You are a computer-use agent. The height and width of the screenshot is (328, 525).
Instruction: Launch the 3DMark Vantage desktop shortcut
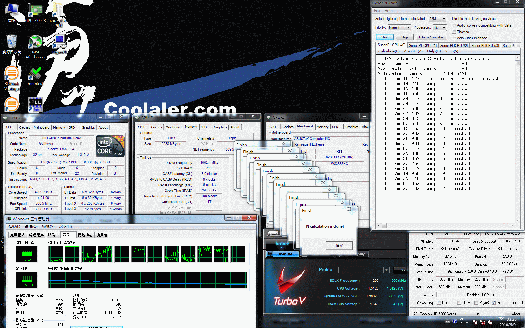[x=12, y=78]
